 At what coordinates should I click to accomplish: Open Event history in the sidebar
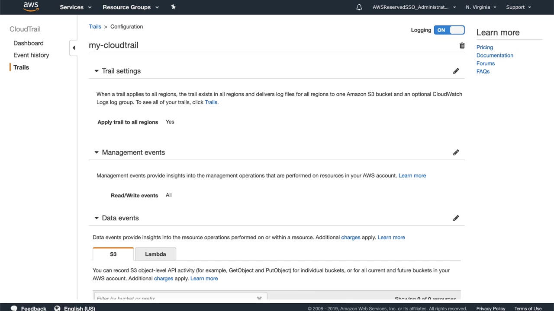click(x=31, y=55)
